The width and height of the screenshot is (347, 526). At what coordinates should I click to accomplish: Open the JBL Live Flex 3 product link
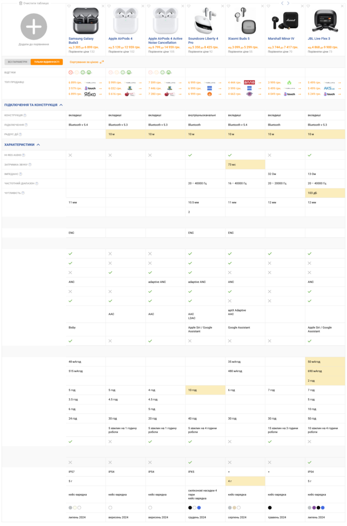(319, 39)
